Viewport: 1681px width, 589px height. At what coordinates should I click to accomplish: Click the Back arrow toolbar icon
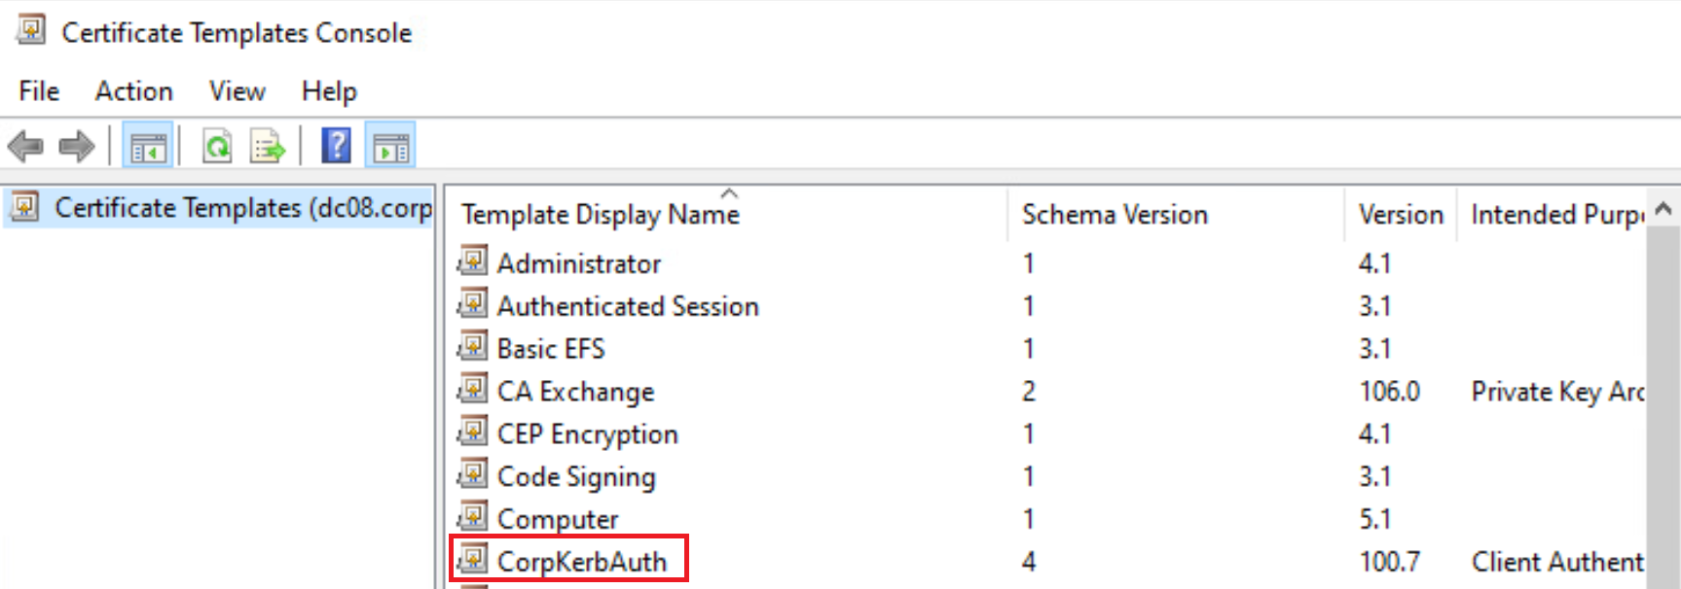(25, 147)
